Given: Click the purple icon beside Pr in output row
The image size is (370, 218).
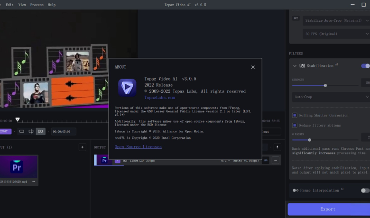Looking at the screenshot, I should tap(118, 161).
